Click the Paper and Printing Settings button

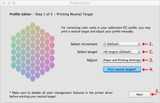(x=122, y=60)
